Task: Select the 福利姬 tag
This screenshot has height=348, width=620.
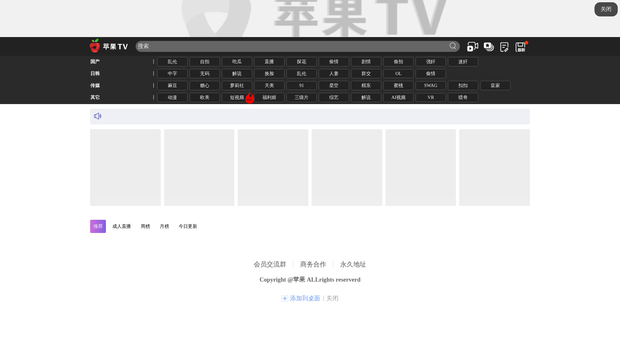Action: (x=269, y=98)
